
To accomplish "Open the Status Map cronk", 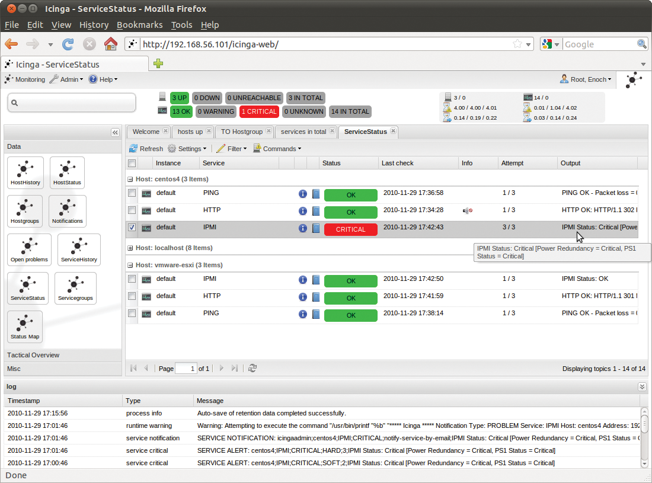I will click(x=24, y=326).
